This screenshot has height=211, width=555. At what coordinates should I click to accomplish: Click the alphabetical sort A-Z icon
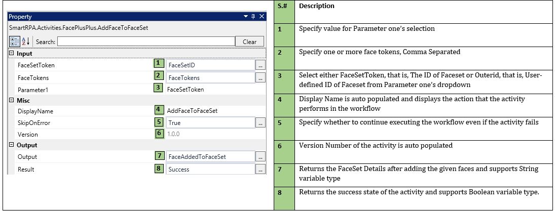click(24, 41)
